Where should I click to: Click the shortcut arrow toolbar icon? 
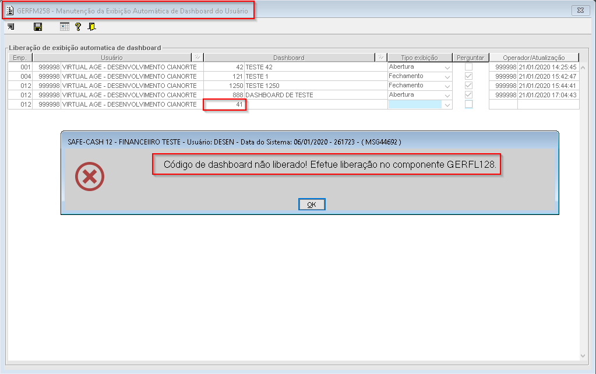pyautogui.click(x=10, y=27)
